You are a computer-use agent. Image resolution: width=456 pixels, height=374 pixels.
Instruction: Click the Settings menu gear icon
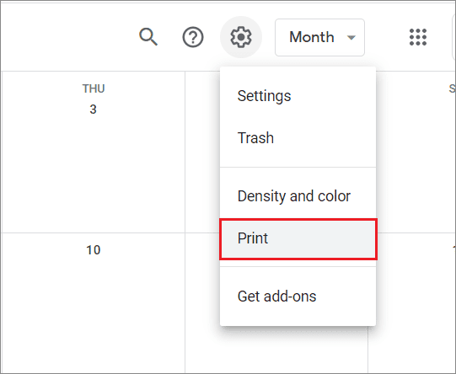241,37
